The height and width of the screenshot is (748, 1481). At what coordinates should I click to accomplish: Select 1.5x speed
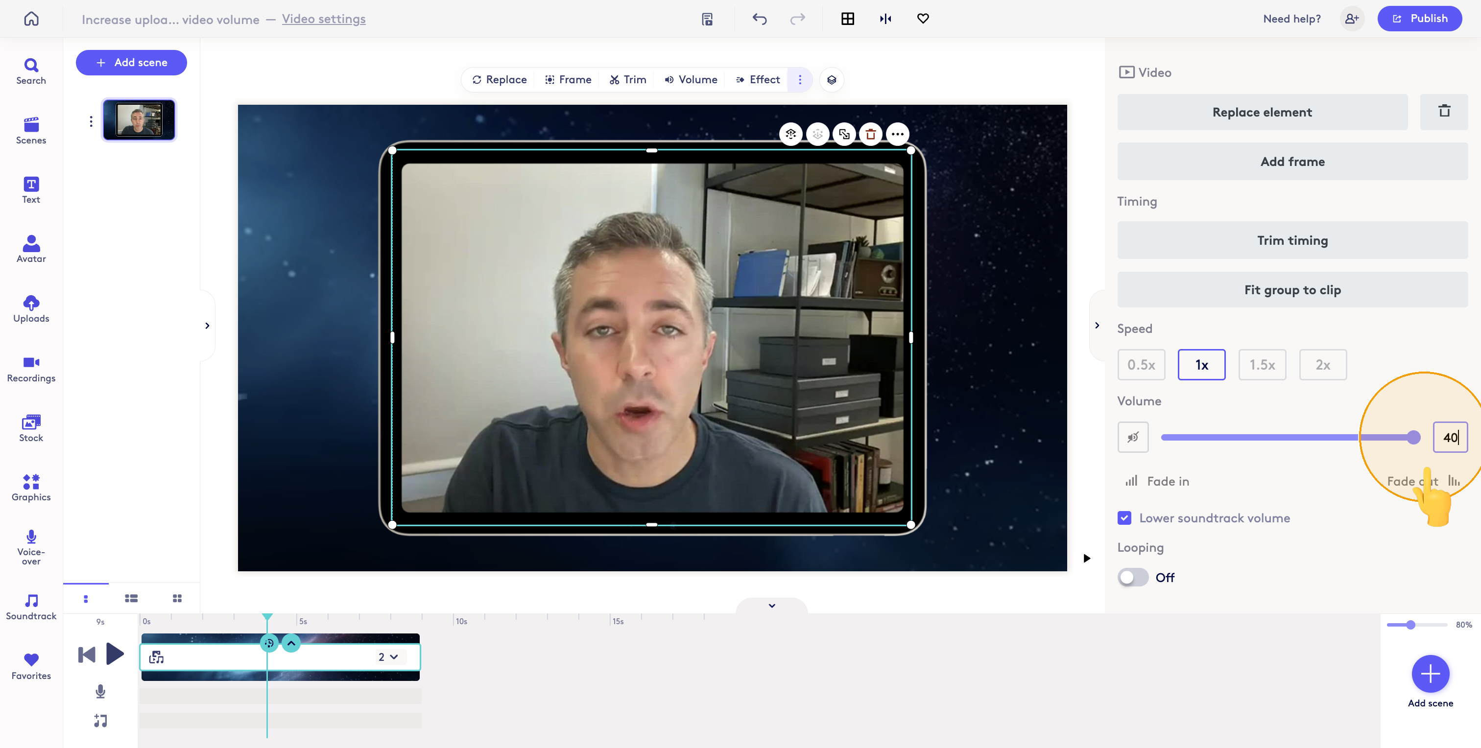click(1262, 365)
